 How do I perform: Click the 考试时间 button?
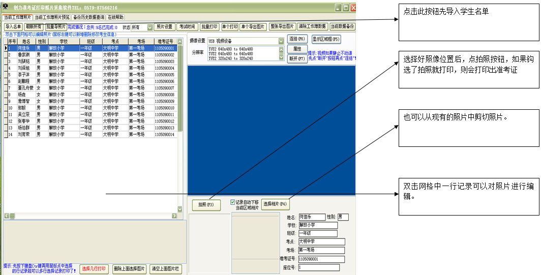[187, 26]
